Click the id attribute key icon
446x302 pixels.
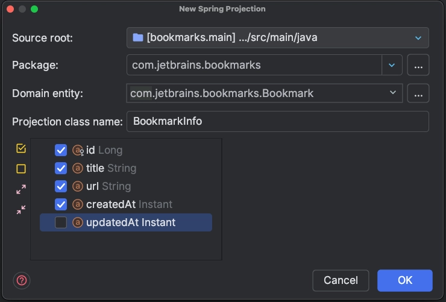[78, 150]
